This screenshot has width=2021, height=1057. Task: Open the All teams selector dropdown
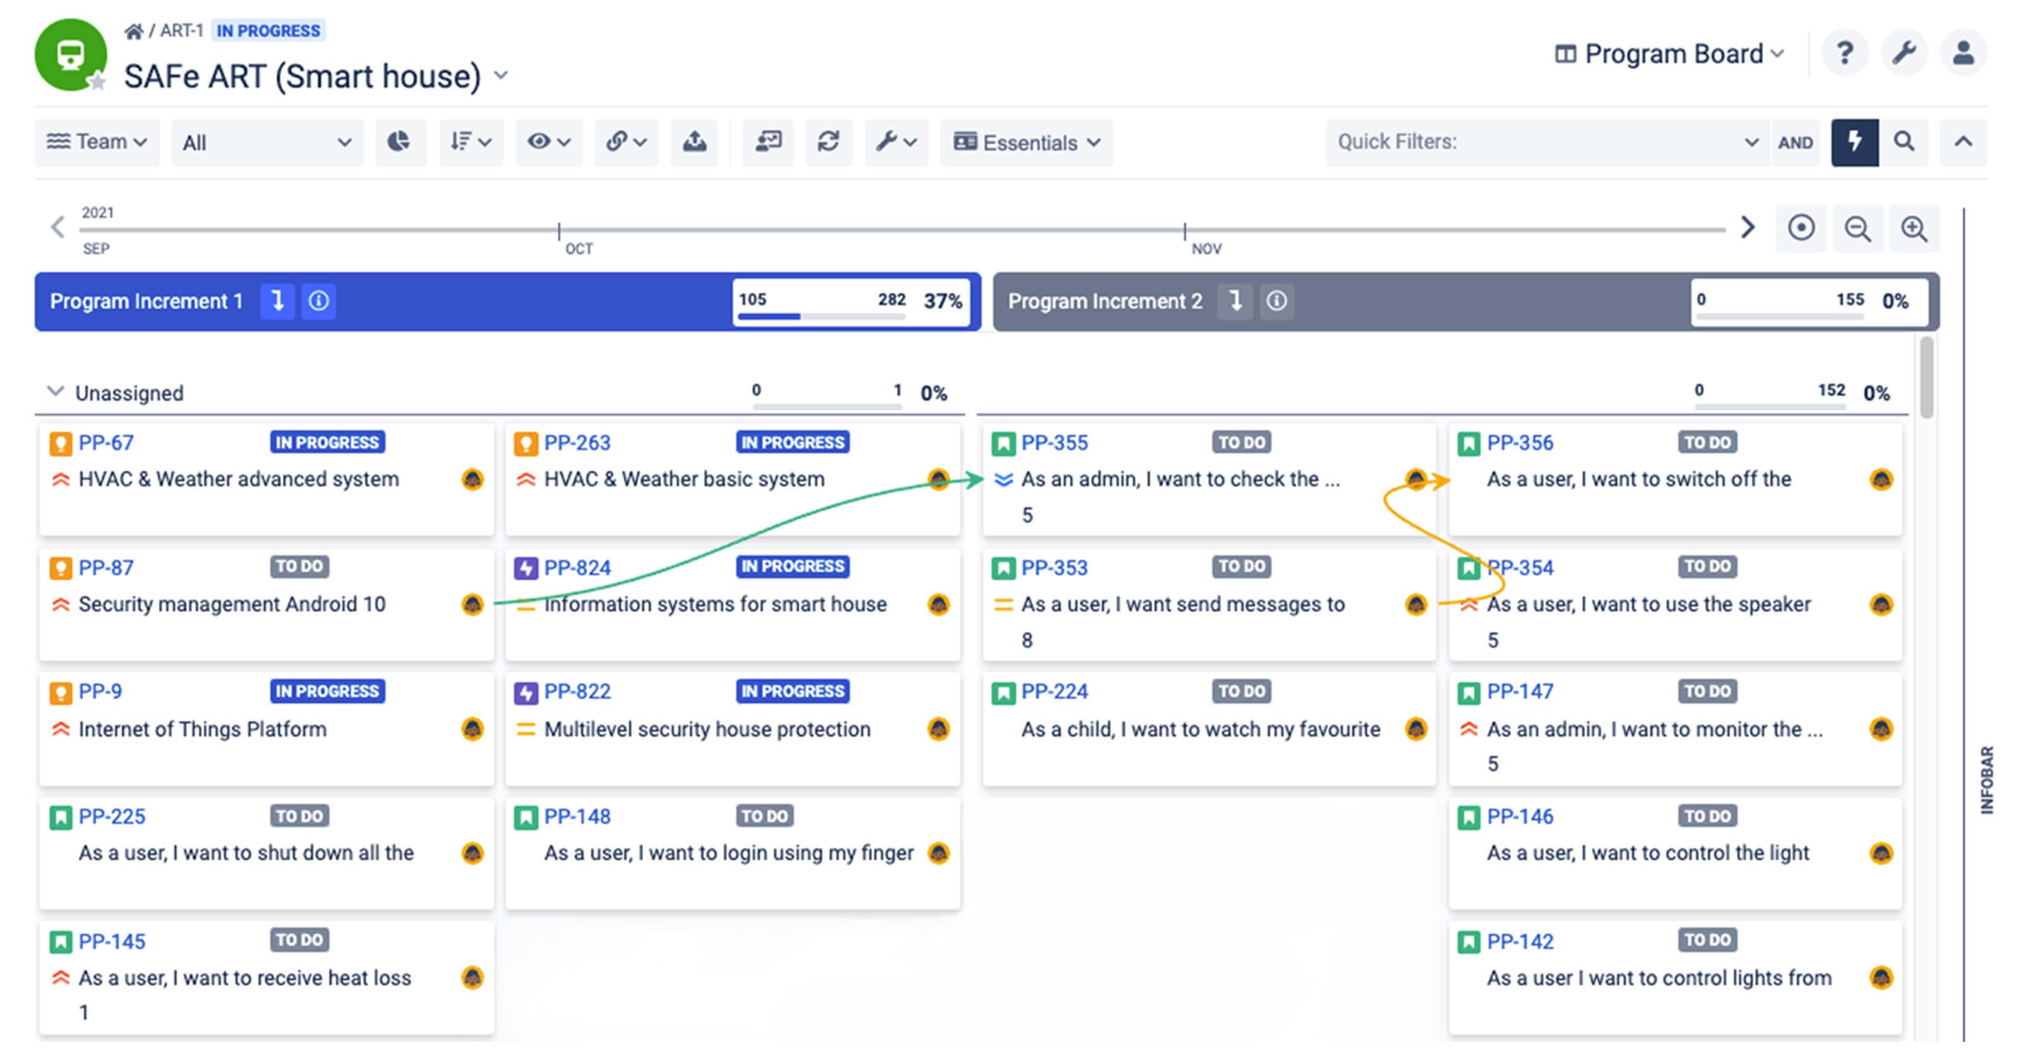pyautogui.click(x=267, y=142)
